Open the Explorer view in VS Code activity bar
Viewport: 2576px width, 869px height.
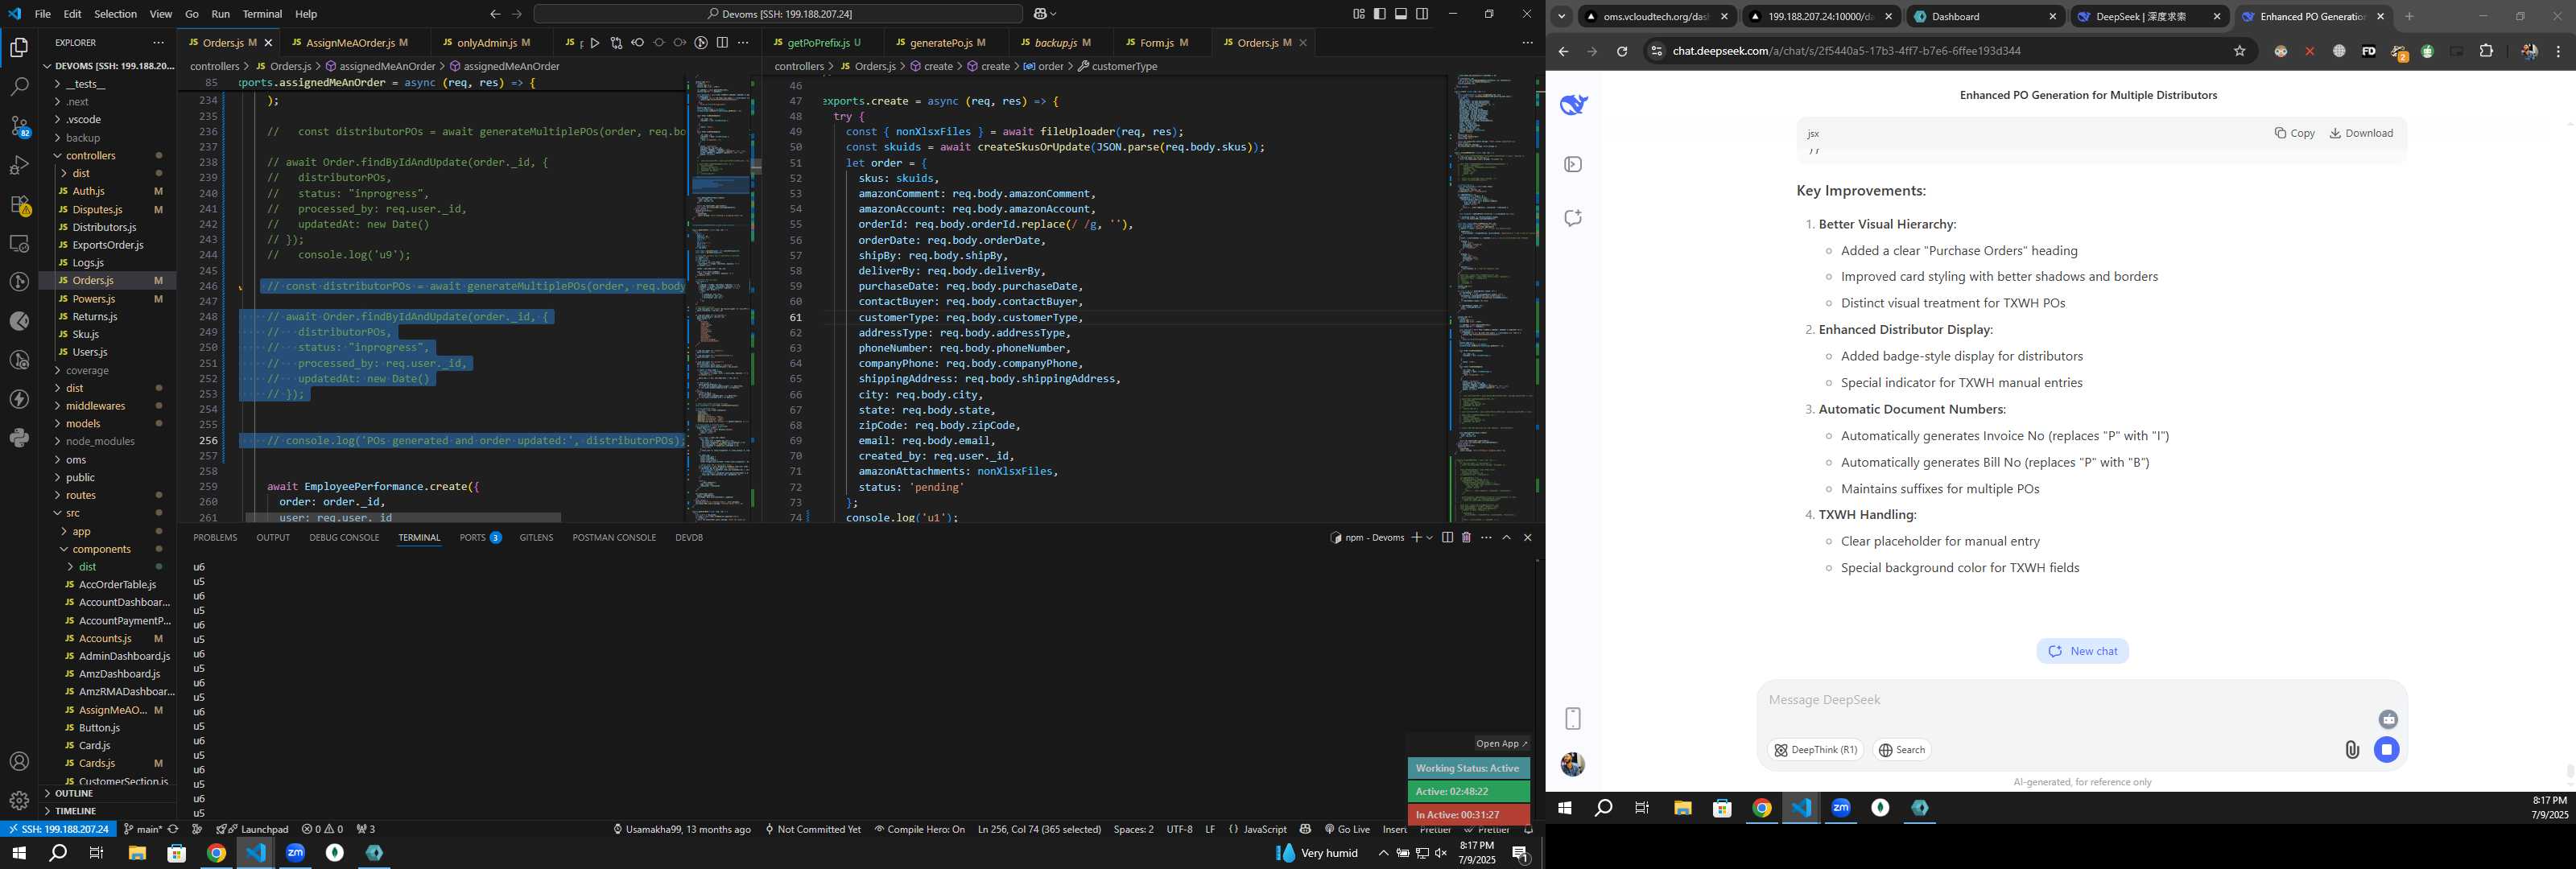tap(19, 47)
